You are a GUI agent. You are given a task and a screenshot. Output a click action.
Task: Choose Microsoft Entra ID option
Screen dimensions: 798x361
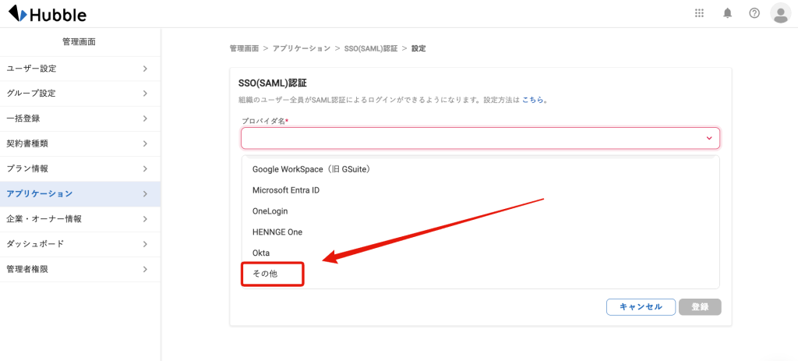(480, 190)
